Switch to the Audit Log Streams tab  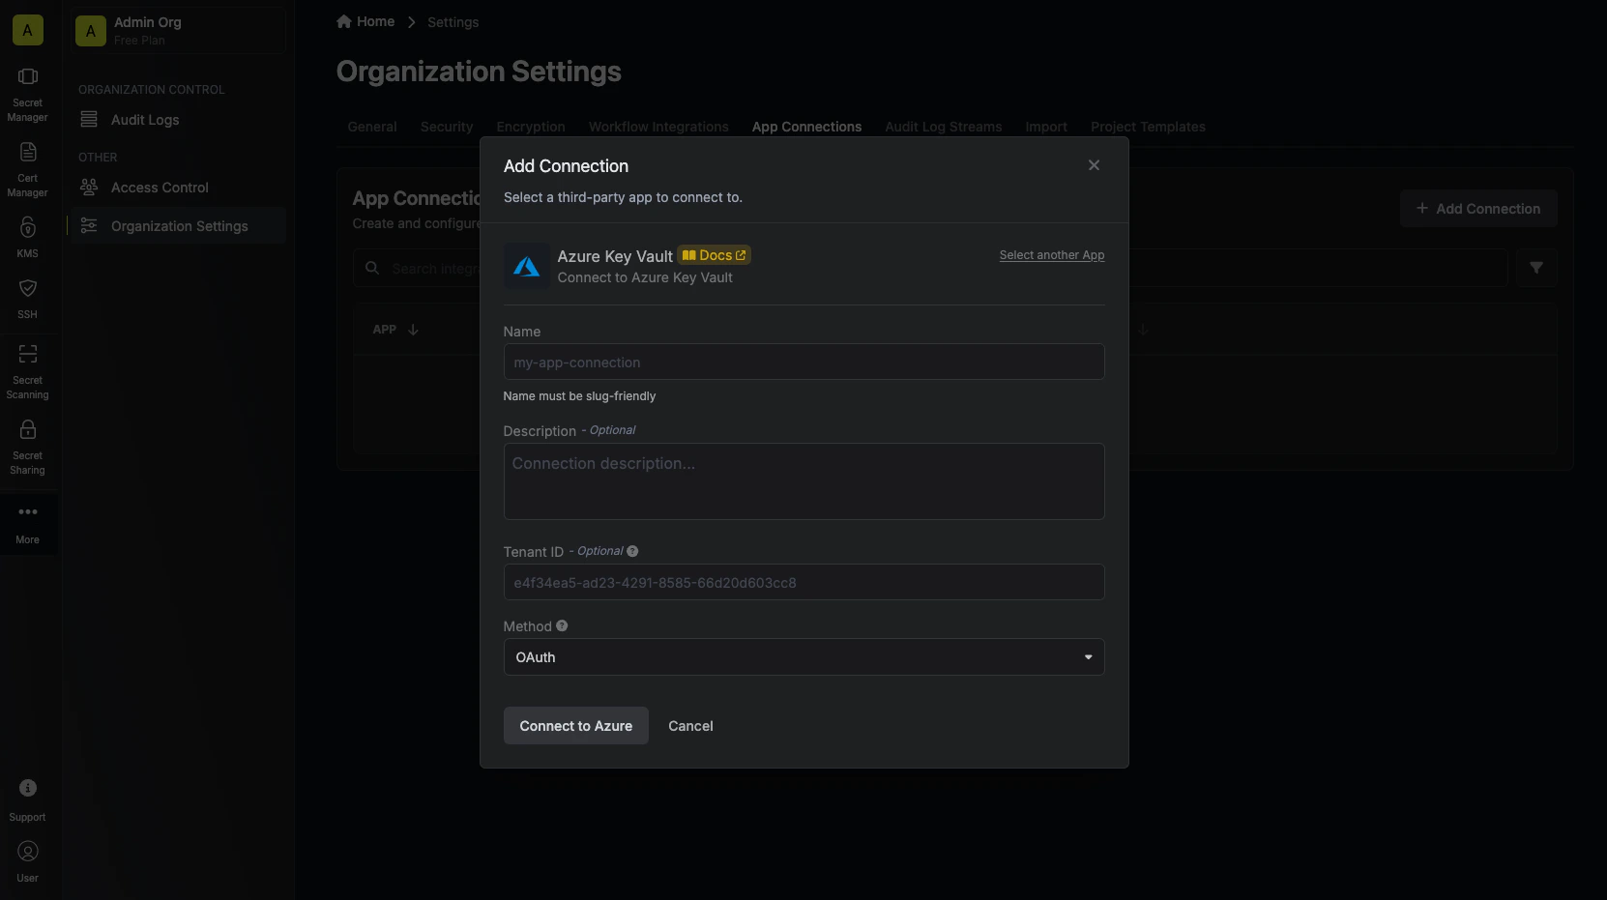click(944, 127)
